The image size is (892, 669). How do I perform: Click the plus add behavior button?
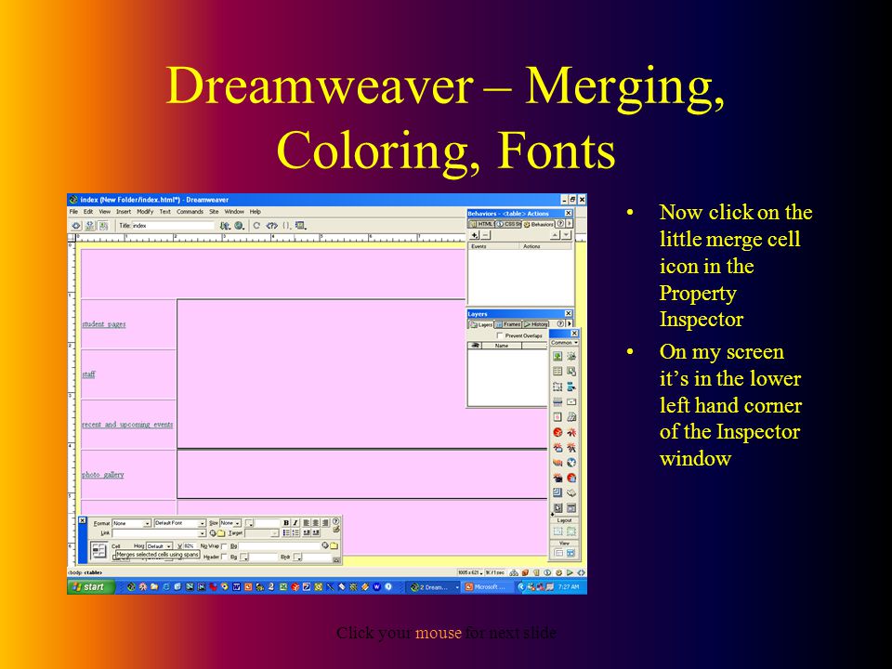(x=474, y=235)
